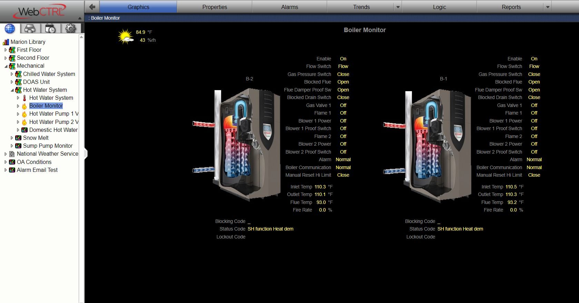This screenshot has height=303, width=579.
Task: Switch to the Alarms tab
Action: (289, 7)
